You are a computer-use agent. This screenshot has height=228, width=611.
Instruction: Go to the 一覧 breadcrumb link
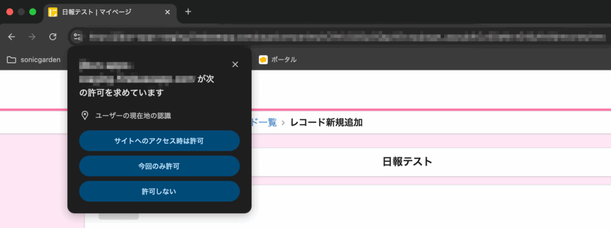tap(265, 122)
